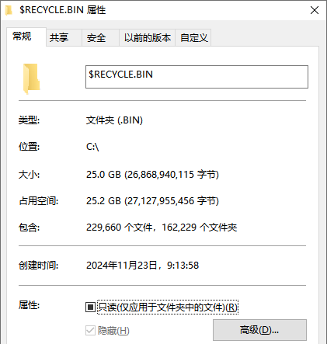Open the 安全 tab
The height and width of the screenshot is (344, 327).
pyautogui.click(x=100, y=38)
